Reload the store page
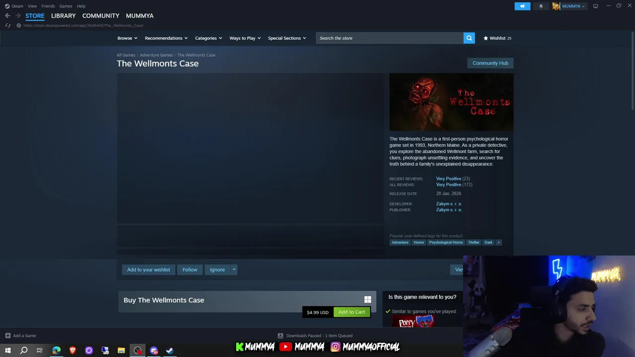Image resolution: width=635 pixels, height=357 pixels. coord(7,25)
